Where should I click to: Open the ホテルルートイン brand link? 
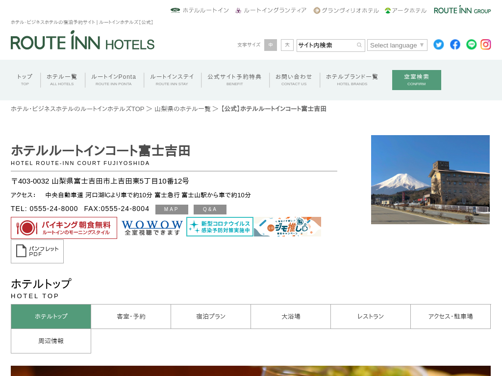[200, 10]
